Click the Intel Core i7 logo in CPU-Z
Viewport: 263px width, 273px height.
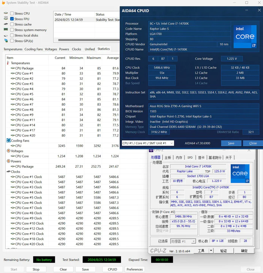pyautogui.click(x=240, y=174)
